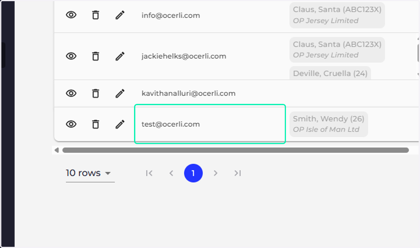The height and width of the screenshot is (248, 420).
Task: Delete the jackiehelks@ocerli.com user
Action: [95, 56]
